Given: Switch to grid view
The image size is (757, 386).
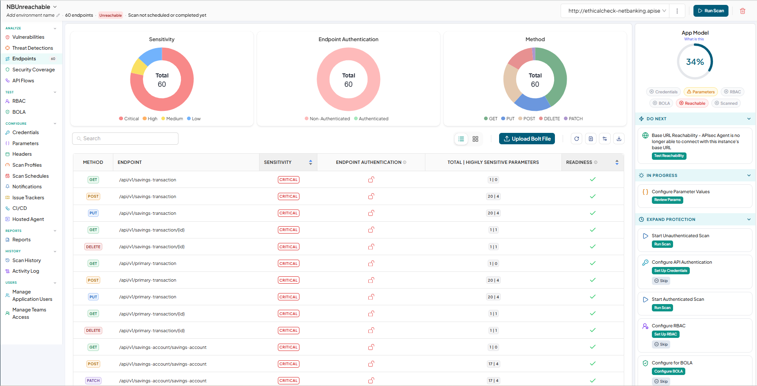Looking at the screenshot, I should tap(475, 139).
